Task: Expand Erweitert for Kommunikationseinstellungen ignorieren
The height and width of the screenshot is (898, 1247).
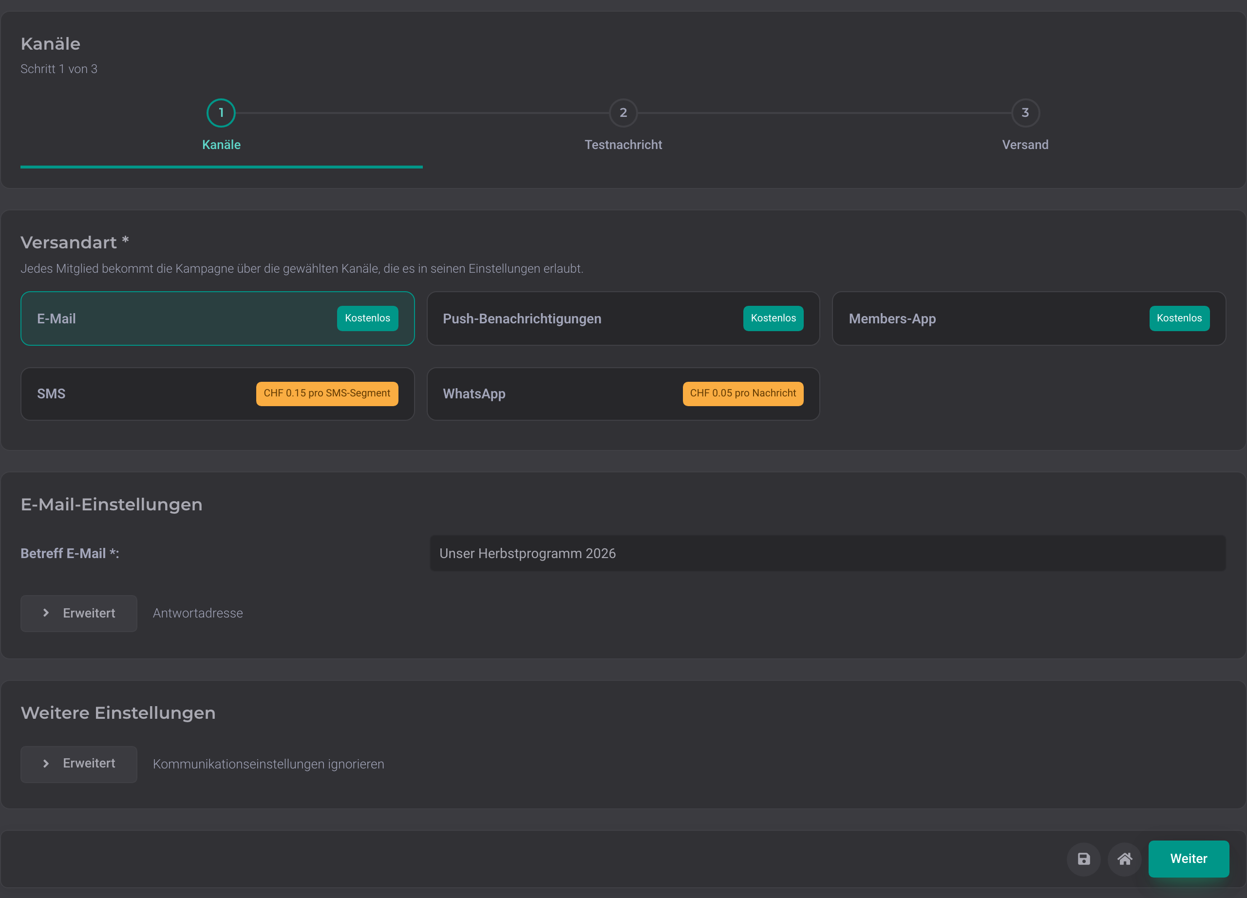Action: coord(78,764)
